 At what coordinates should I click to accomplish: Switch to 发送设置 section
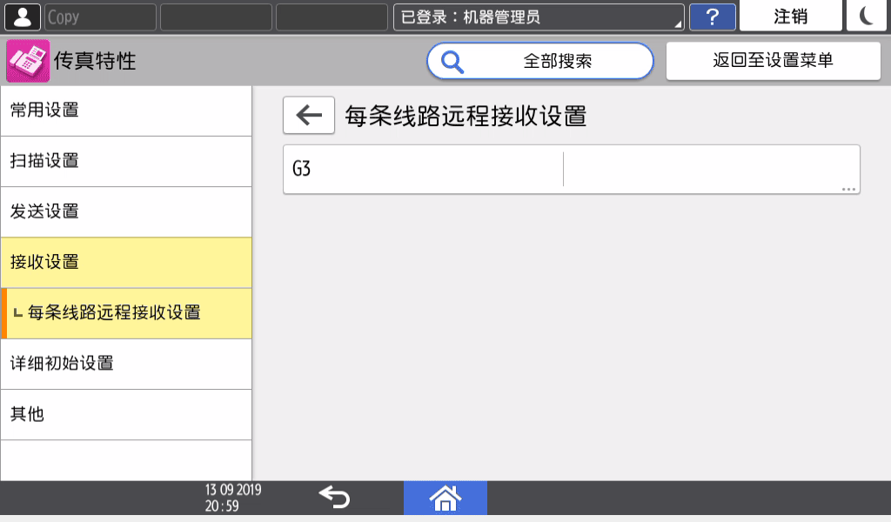click(x=126, y=211)
